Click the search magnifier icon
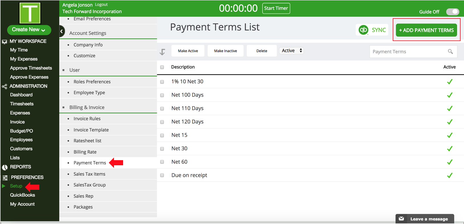This screenshot has height=224, width=464. tap(450, 52)
